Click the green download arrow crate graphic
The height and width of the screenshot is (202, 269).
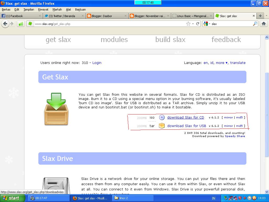(x=56, y=108)
